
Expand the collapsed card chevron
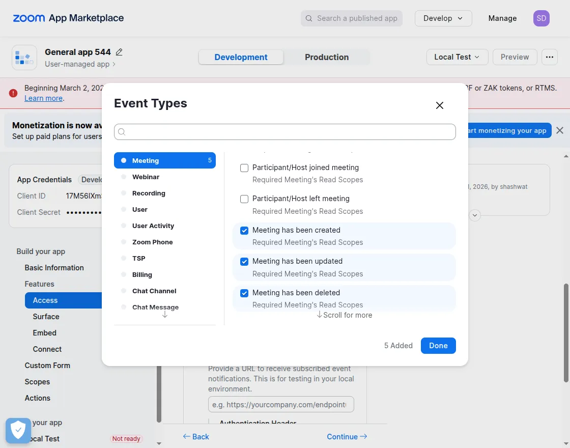475,215
